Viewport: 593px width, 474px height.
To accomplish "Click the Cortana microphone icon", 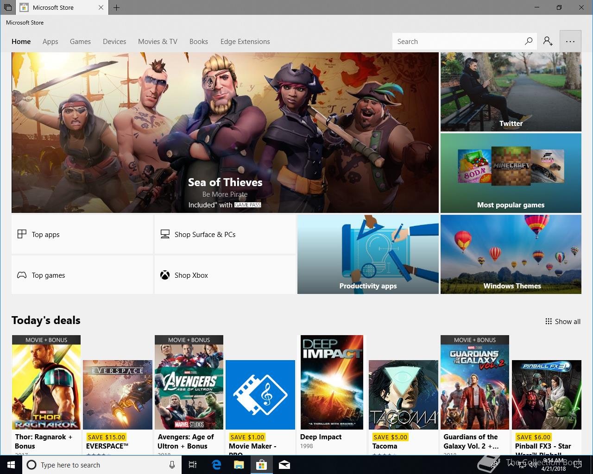I will coord(172,465).
